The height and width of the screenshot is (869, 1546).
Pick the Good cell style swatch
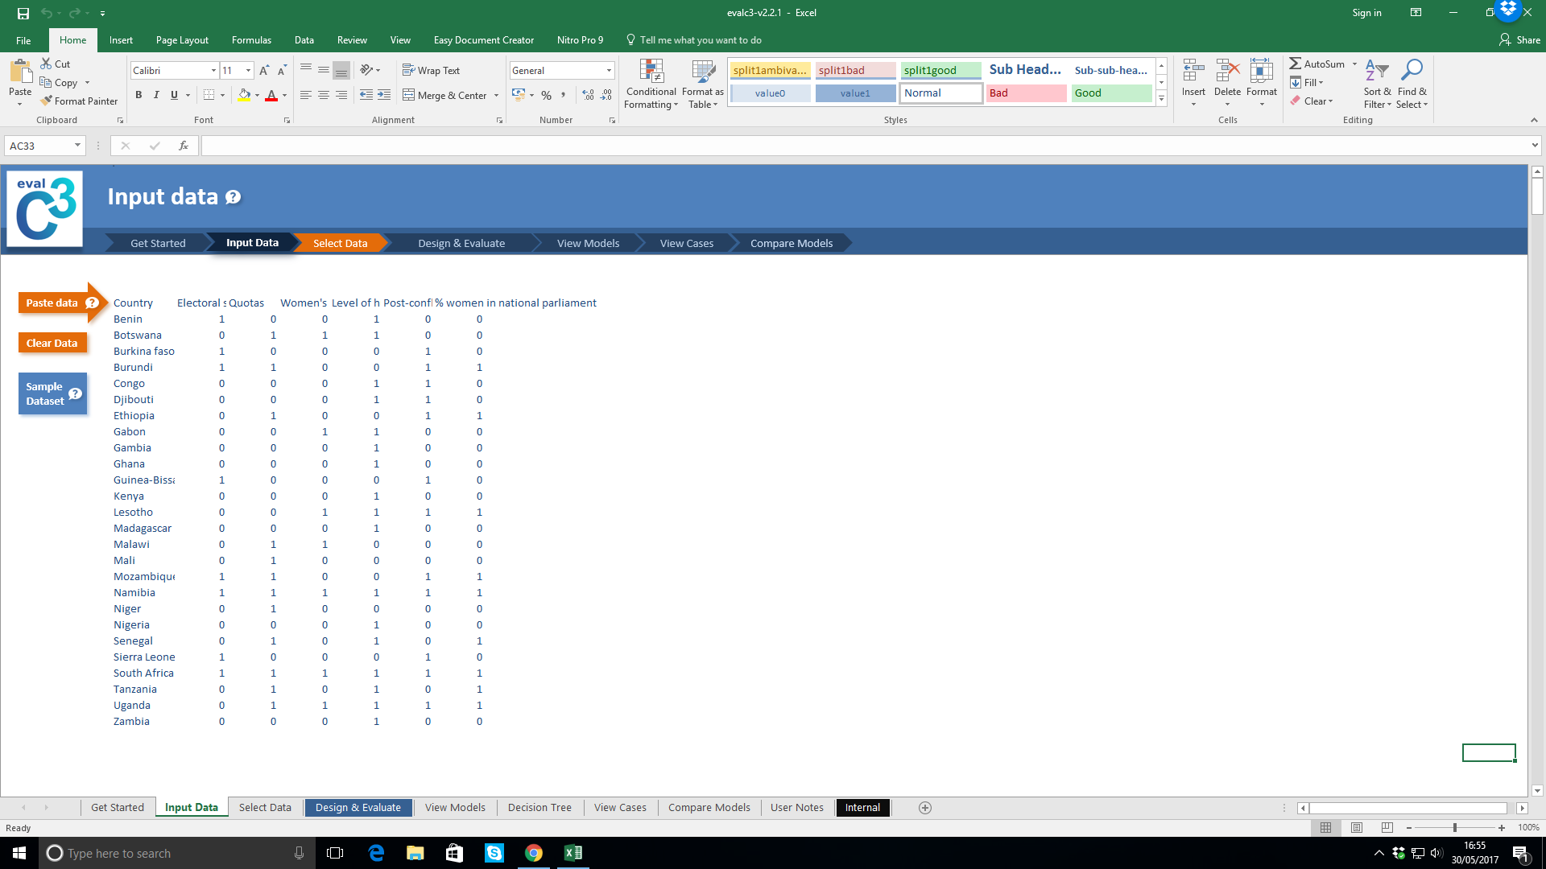point(1110,93)
